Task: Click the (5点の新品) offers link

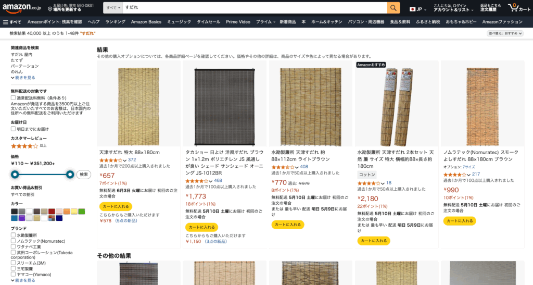Action: pos(126,221)
